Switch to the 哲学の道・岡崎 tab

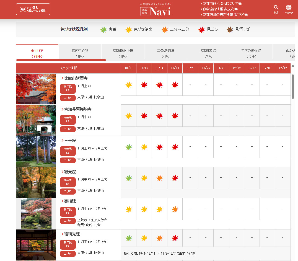pos(251,53)
